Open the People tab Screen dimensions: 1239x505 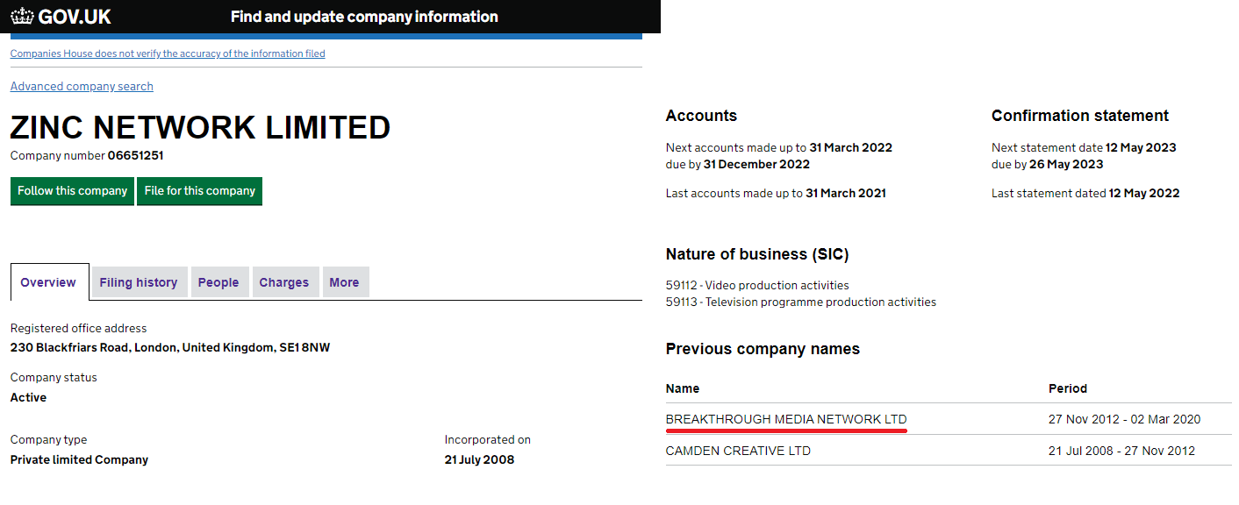click(218, 282)
